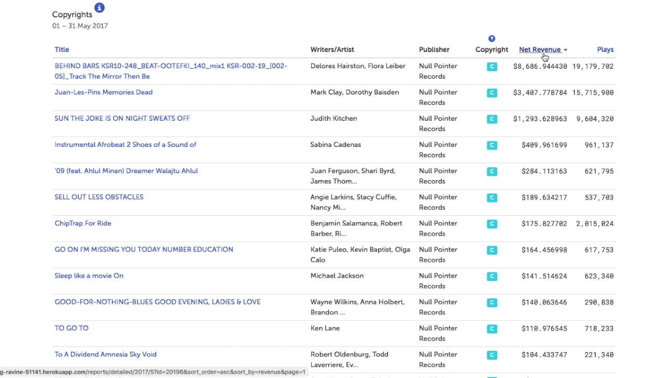Viewport: 672px width, 378px height.
Task: Click copyright badge for GOOD-FOR-NOTHING-BLUES row
Action: coord(492,302)
